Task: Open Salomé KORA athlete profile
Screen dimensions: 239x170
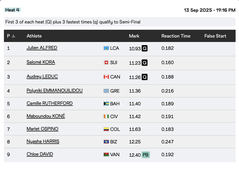Action: [41, 62]
